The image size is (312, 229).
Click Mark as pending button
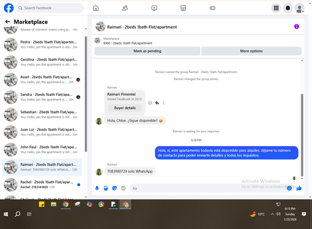(147, 51)
